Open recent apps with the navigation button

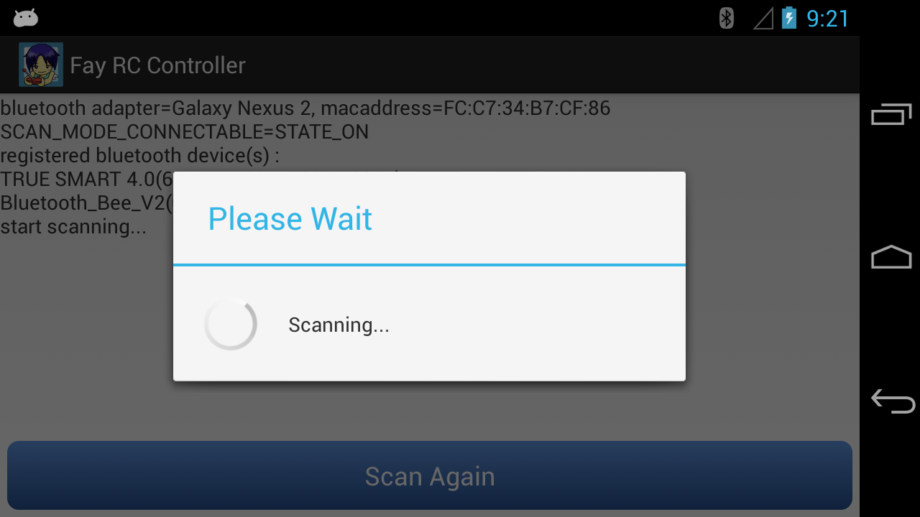tap(891, 113)
